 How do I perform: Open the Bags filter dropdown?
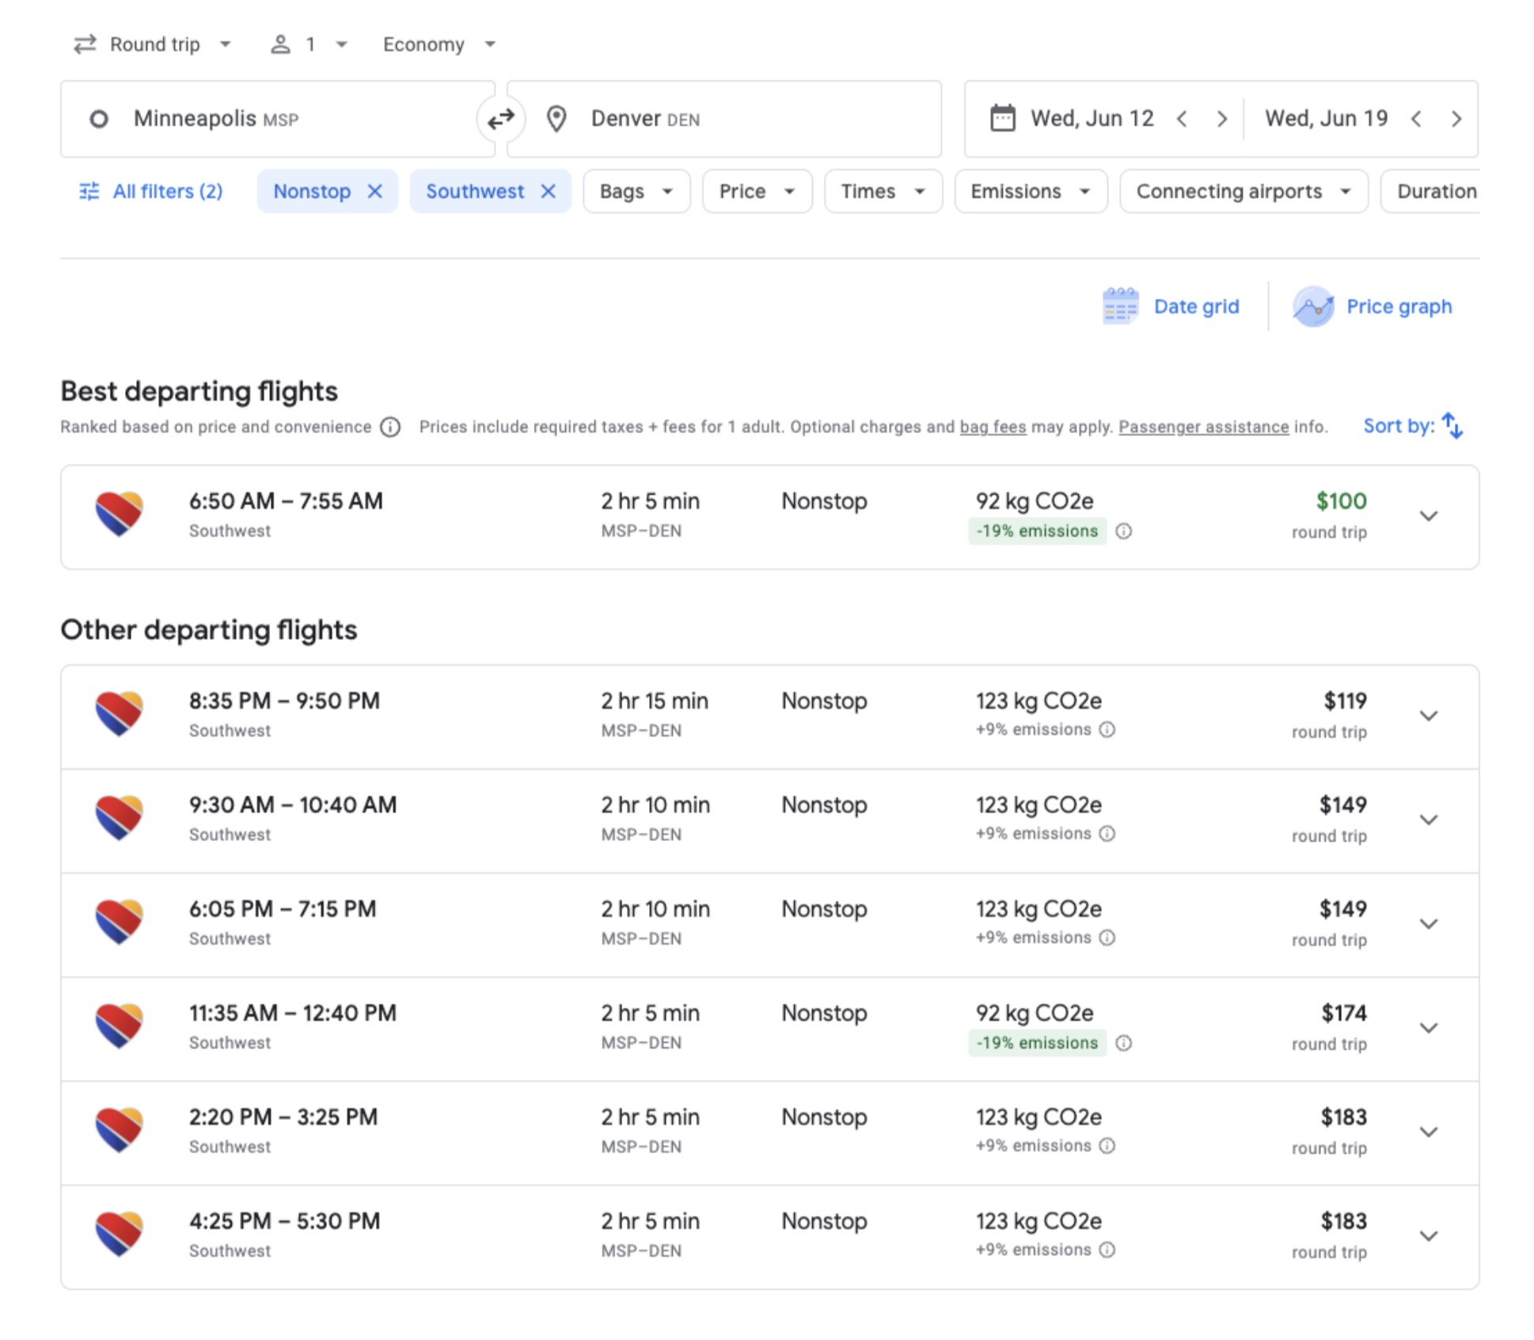[x=636, y=191]
